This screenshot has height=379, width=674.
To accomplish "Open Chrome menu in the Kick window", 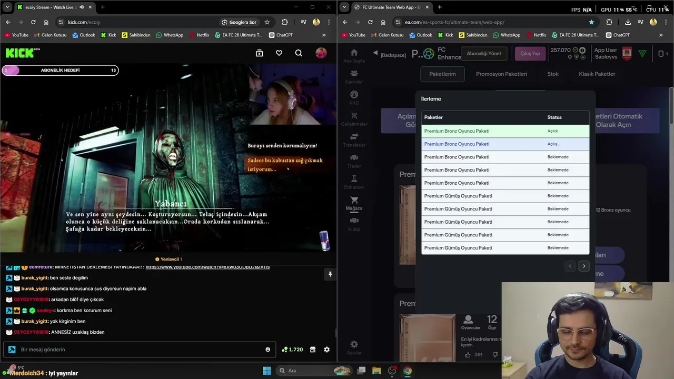I will pyautogui.click(x=329, y=22).
